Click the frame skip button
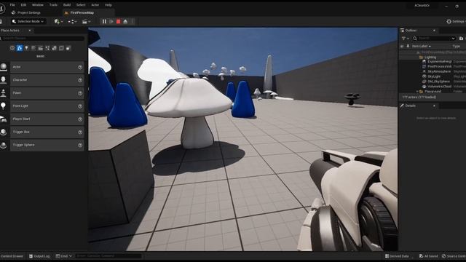This screenshot has height=262, width=466. [x=111, y=21]
